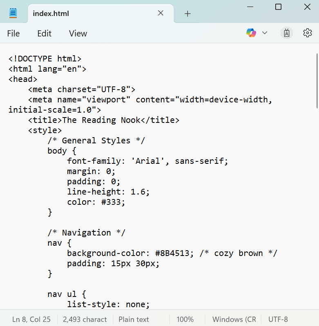319x326 pixels.
Task: Expand the Copilot dropdown chevron
Action: click(265, 33)
